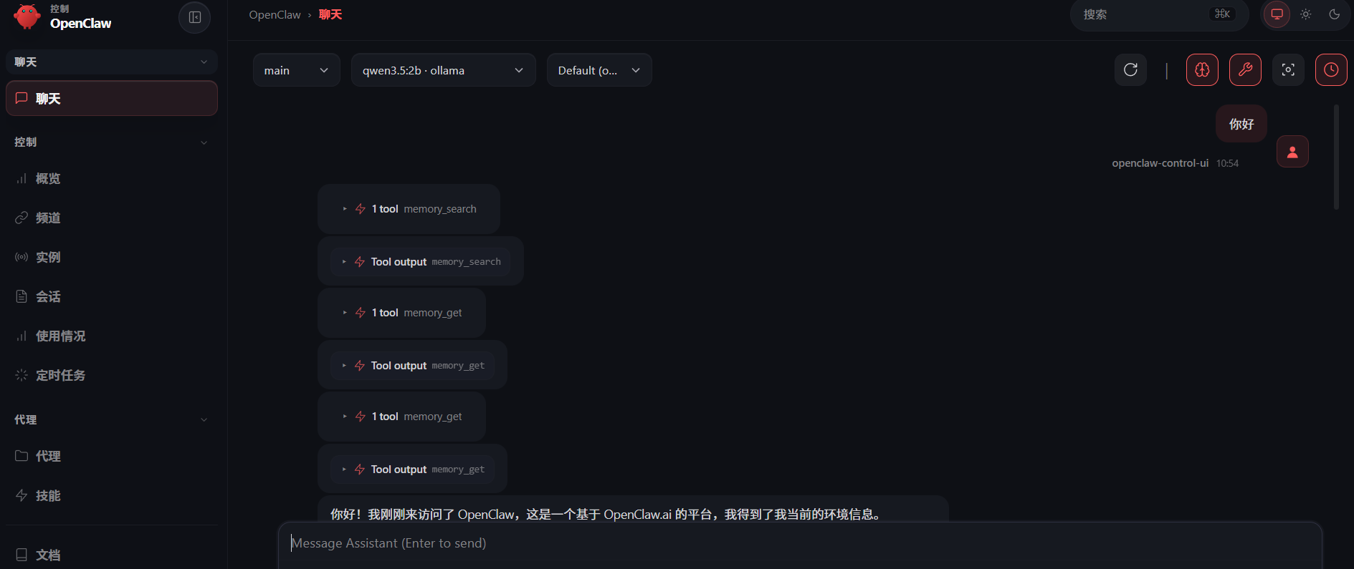Click the 你好 user message bubble
1354x569 pixels.
coord(1241,124)
